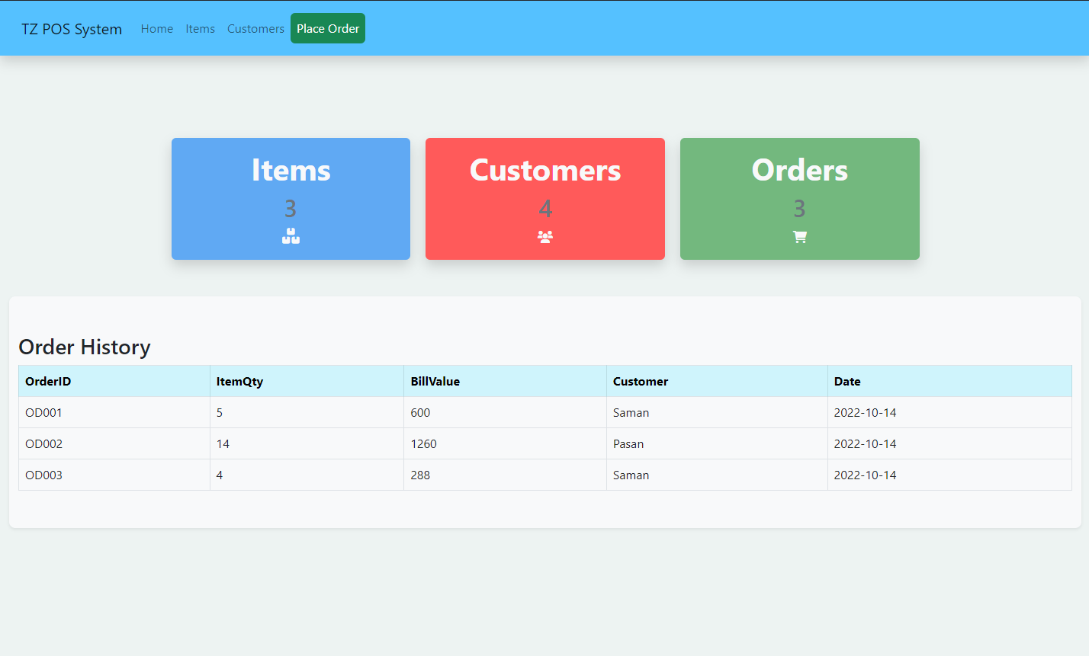
Task: Click the BillValue column header
Action: pyautogui.click(x=435, y=381)
